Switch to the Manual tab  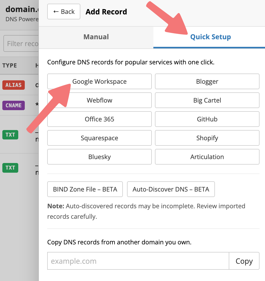click(96, 37)
